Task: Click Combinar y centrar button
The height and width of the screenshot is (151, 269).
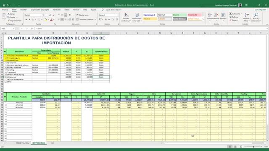Action: point(85,20)
